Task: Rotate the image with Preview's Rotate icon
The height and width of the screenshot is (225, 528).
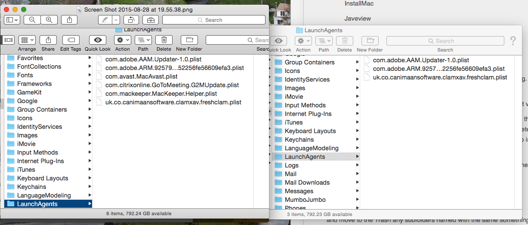Action: click(x=131, y=20)
